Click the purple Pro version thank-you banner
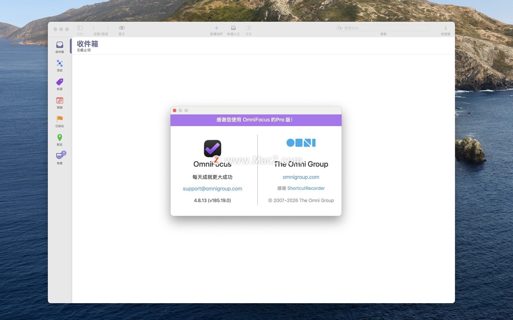 tap(256, 120)
